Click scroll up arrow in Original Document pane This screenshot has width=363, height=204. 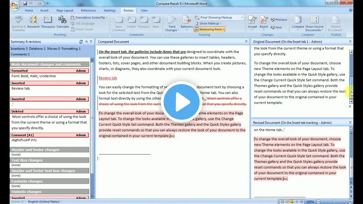(351, 52)
